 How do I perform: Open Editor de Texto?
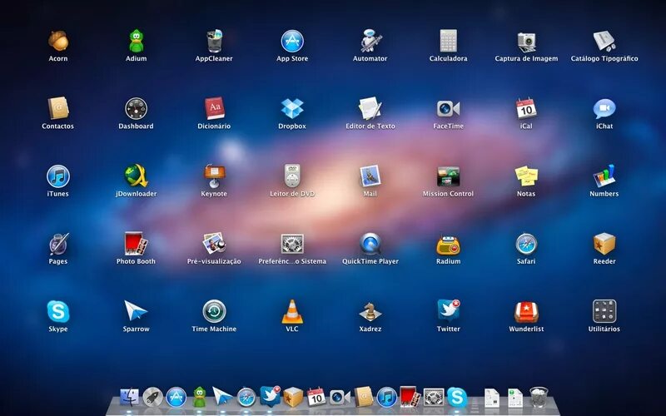370,109
